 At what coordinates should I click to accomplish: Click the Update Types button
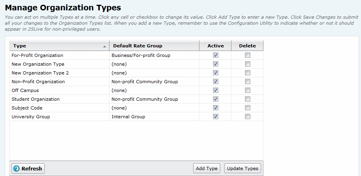coord(243,168)
